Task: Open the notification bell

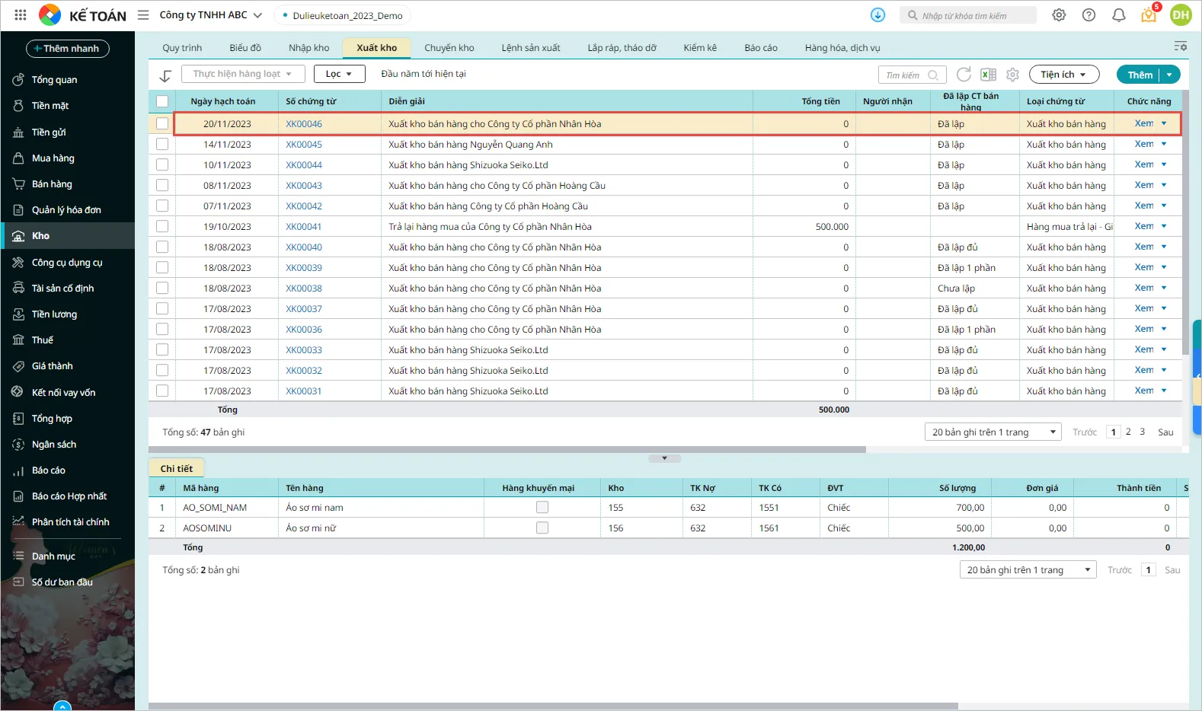Action: (x=1118, y=15)
